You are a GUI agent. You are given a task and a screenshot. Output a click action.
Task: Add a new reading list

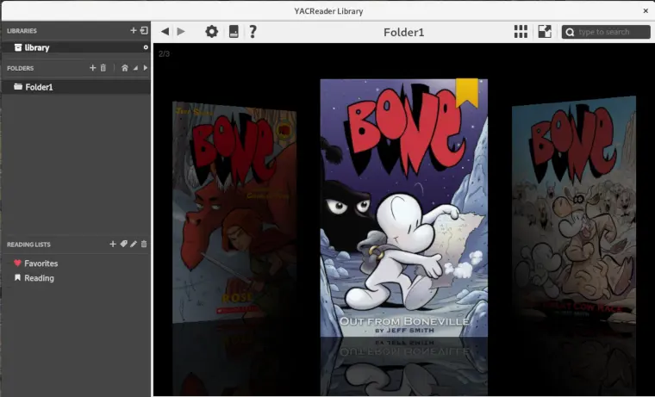point(113,244)
